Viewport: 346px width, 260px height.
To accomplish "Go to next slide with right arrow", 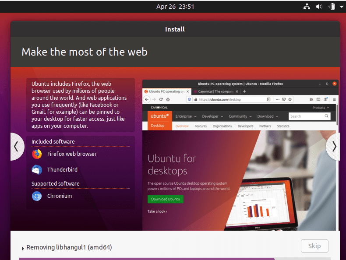I will [334, 147].
